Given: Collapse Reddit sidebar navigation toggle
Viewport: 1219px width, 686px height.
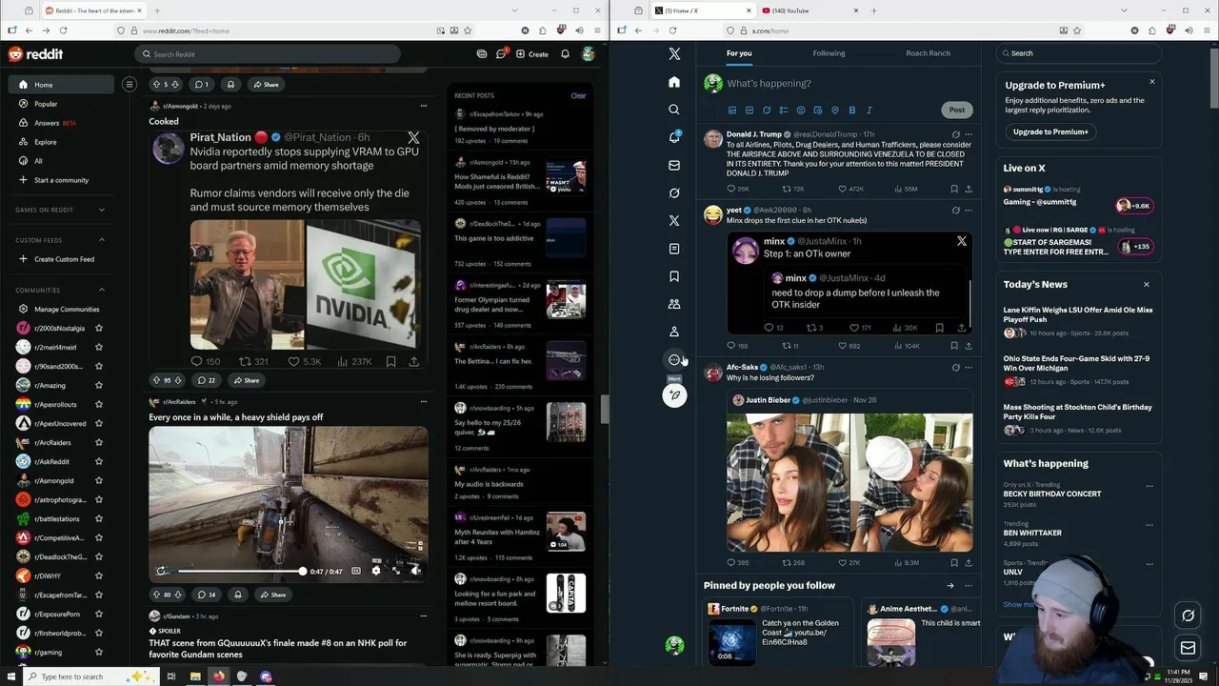Looking at the screenshot, I should (130, 85).
